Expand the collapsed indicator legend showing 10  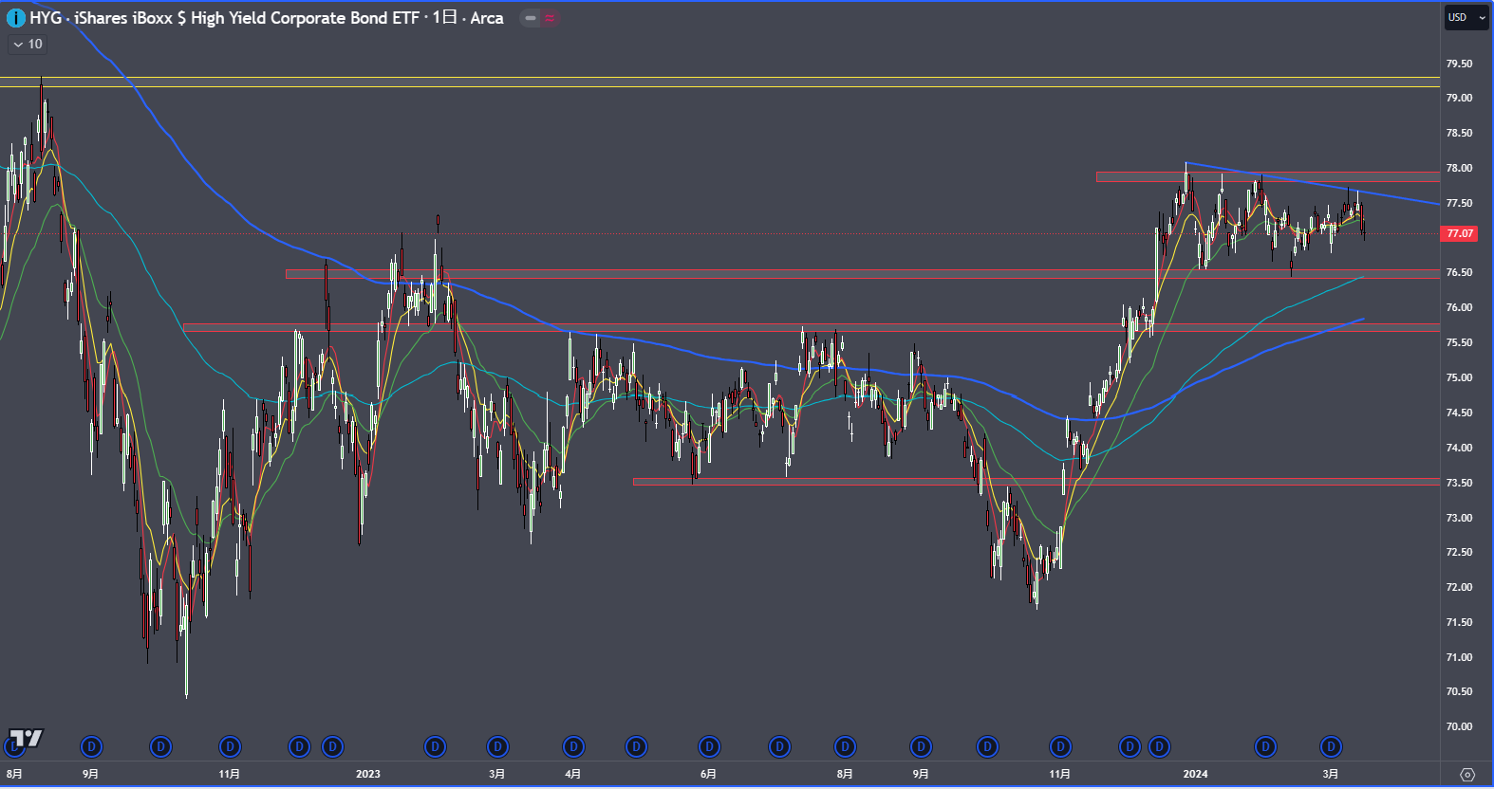pyautogui.click(x=28, y=45)
